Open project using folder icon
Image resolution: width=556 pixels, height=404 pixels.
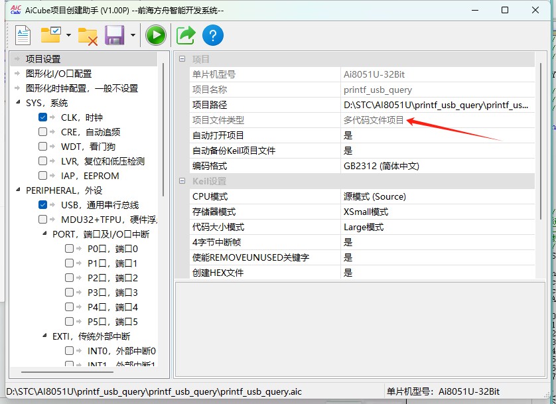[50, 34]
